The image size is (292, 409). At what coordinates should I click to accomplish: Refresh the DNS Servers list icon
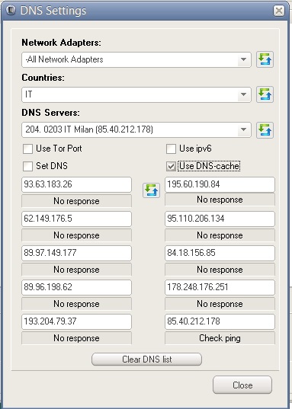click(x=265, y=129)
